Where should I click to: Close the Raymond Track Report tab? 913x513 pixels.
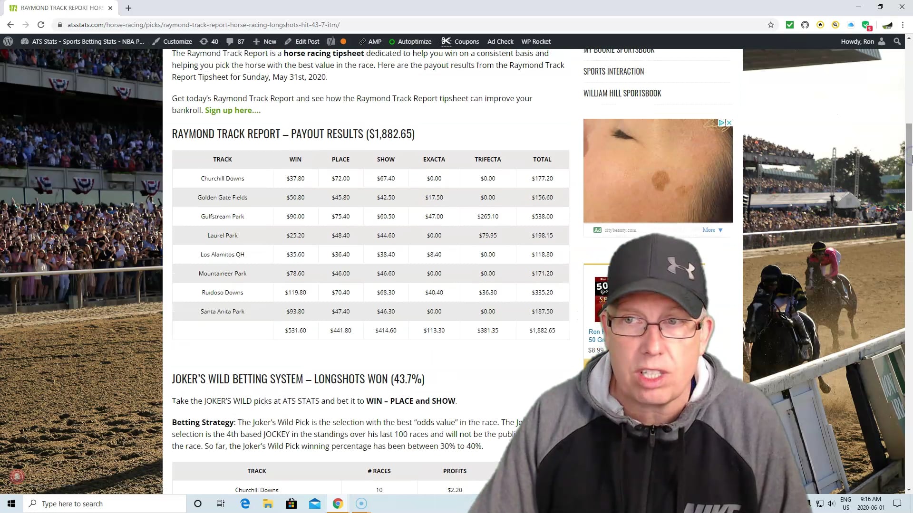(x=110, y=8)
